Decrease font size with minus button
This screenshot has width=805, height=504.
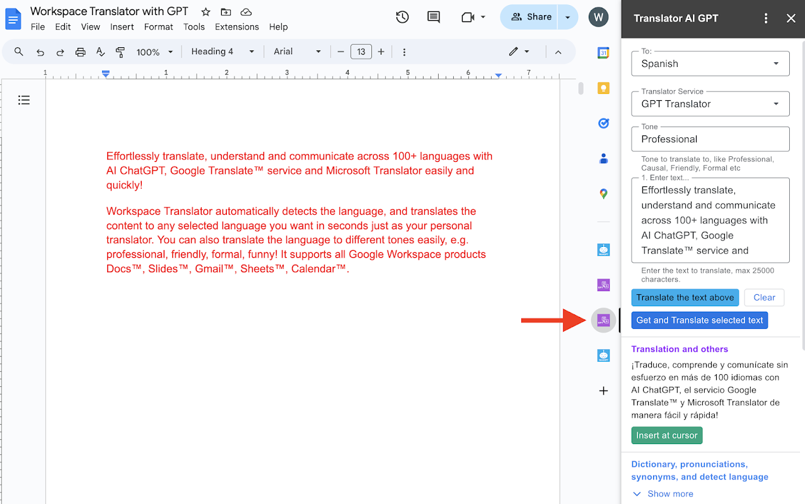340,52
